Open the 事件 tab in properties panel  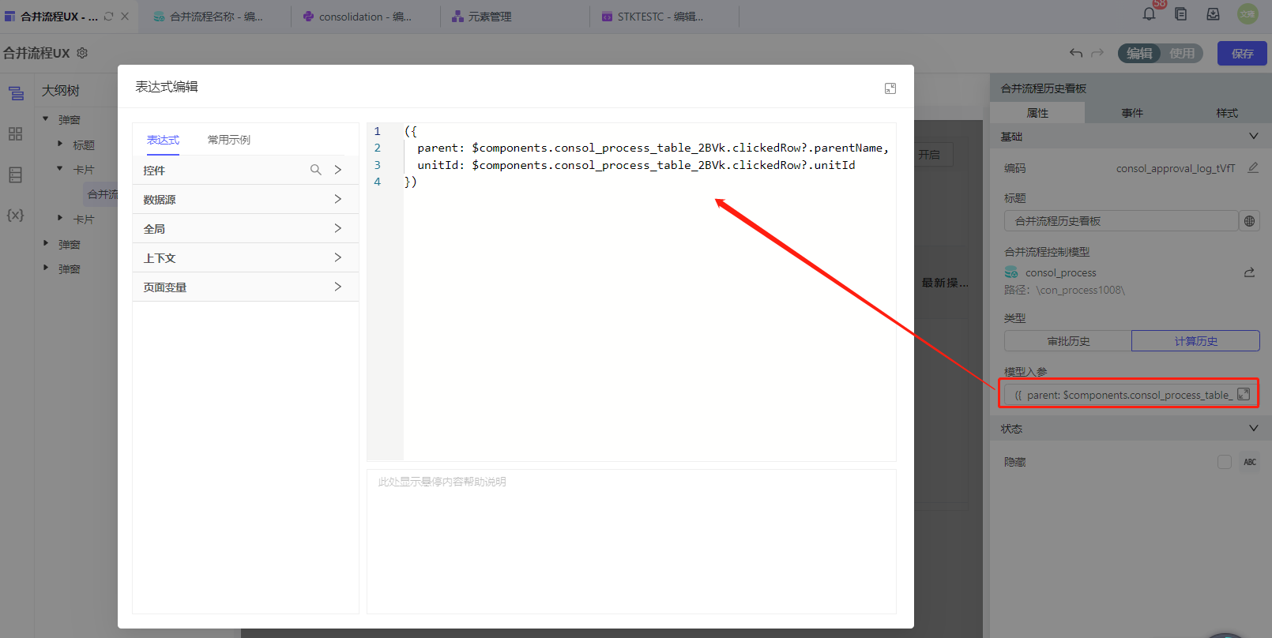tap(1131, 113)
